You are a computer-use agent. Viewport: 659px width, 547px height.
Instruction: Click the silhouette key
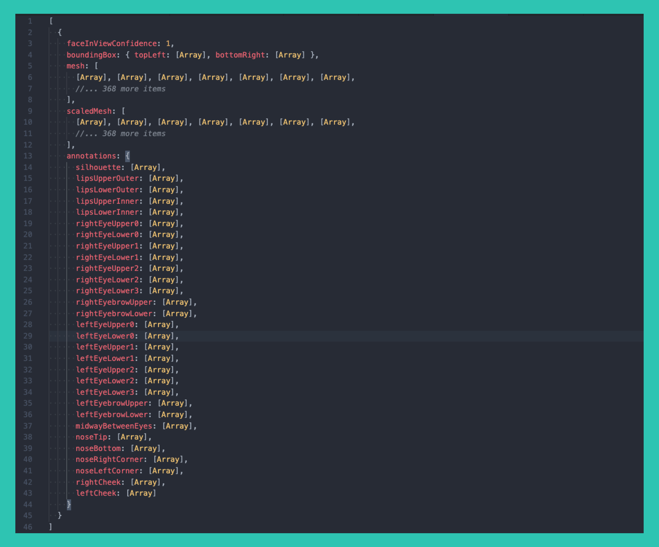[x=98, y=167]
